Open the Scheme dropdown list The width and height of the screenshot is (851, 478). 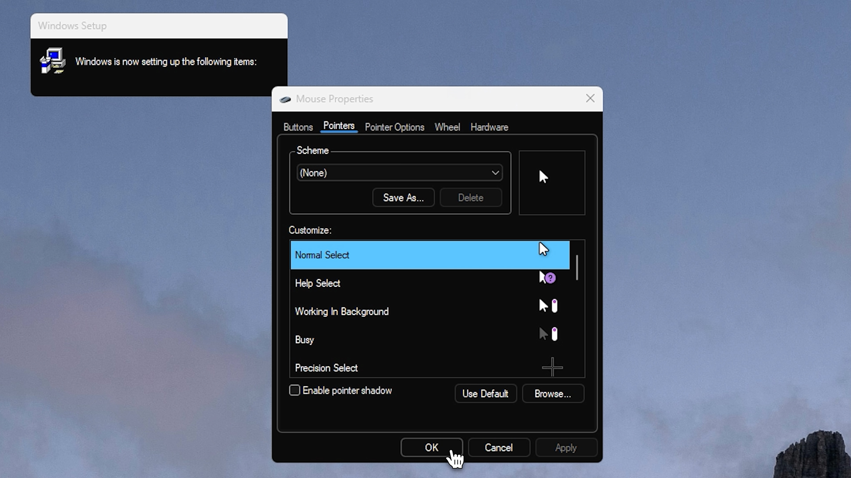click(399, 173)
